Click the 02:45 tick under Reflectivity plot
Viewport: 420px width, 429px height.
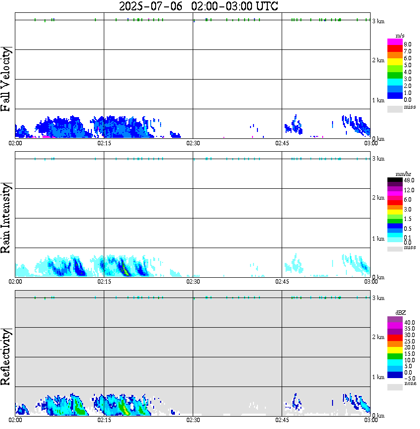282,420
